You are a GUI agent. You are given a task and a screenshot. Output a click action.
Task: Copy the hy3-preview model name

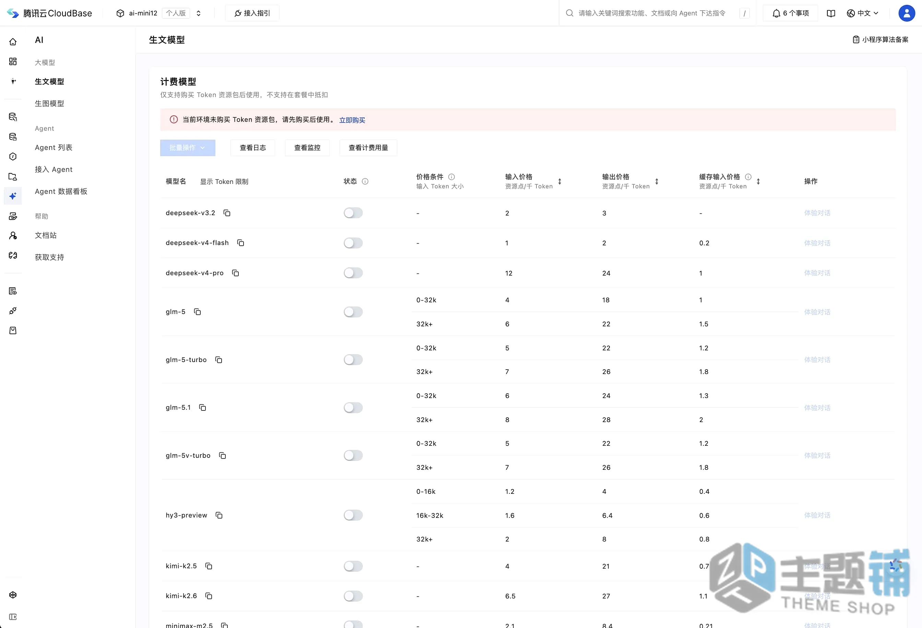click(219, 515)
